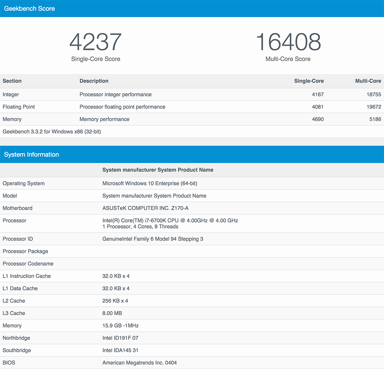The width and height of the screenshot is (384, 369).
Task: Click Integer multi-core value 18755
Action: point(374,94)
